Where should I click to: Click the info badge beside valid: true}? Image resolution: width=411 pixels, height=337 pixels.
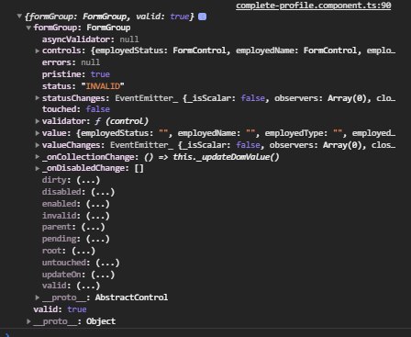[202, 17]
